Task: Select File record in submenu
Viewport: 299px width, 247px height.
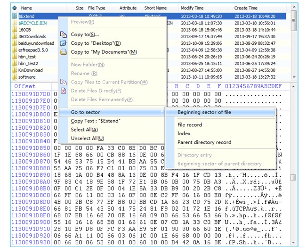Action: pyautogui.click(x=190, y=125)
